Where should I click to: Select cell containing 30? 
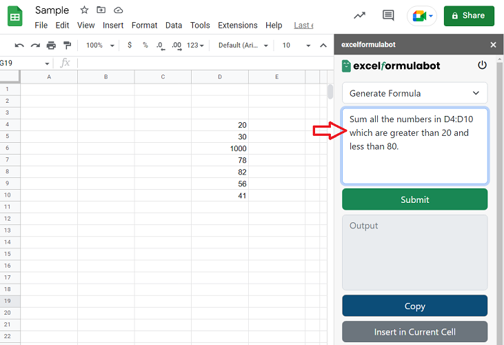coord(220,137)
